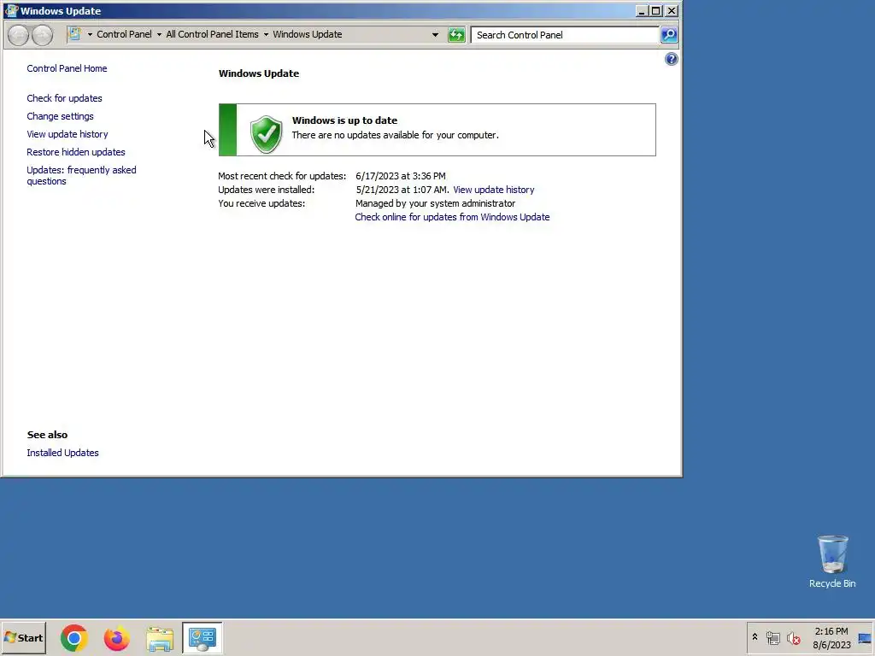Screen dimensions: 875x656
Task: Go to Control Panel Home
Action: (67, 68)
